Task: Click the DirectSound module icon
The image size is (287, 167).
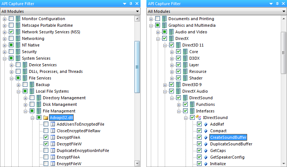Action: point(185,98)
